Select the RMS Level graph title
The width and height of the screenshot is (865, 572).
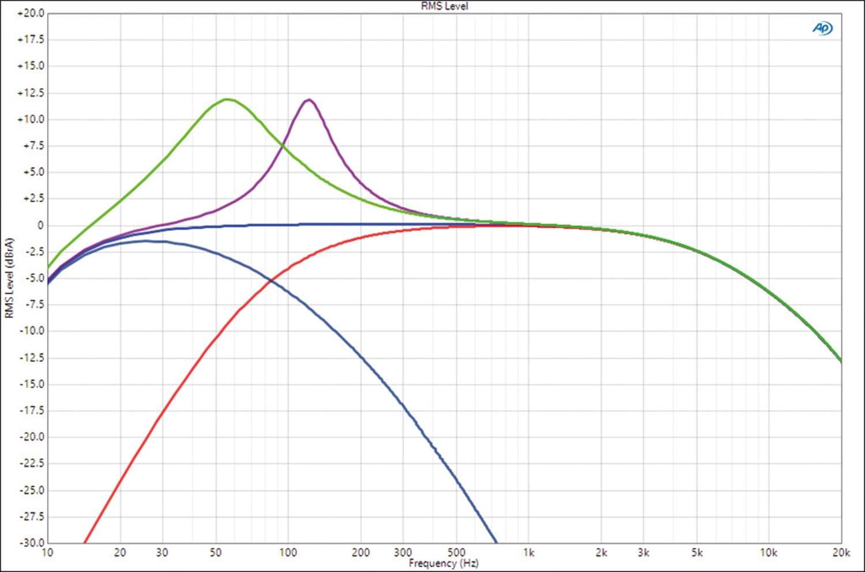click(x=444, y=6)
